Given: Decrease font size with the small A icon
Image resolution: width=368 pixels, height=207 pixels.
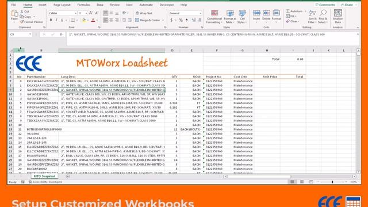Looking at the screenshot, I should (x=97, y=13).
